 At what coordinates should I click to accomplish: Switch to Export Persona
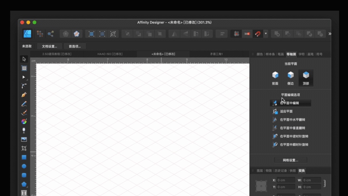(50, 34)
